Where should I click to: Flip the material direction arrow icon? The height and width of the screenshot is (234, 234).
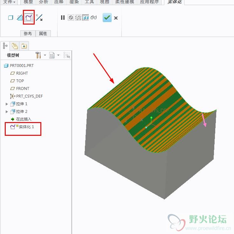coord(39,18)
